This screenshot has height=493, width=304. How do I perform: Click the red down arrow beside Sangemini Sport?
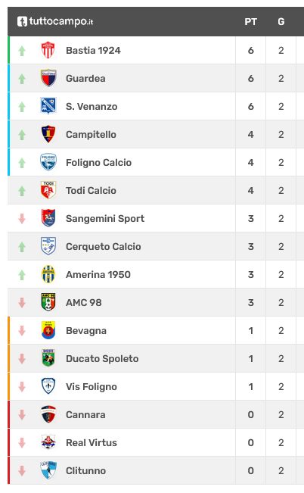(22, 219)
